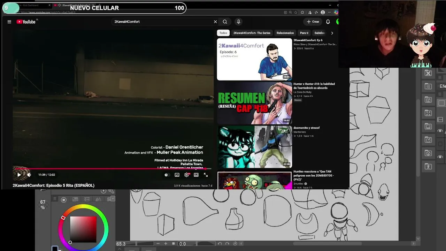The width and height of the screenshot is (446, 251).
Task: Select the 2Kawaii4Comfort- The Series chip
Action: pyautogui.click(x=252, y=33)
